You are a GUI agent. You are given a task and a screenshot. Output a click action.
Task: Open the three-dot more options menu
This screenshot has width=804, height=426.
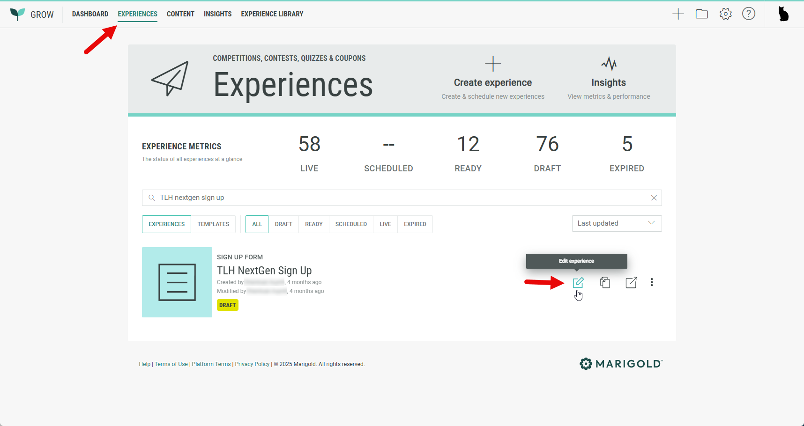[652, 282]
